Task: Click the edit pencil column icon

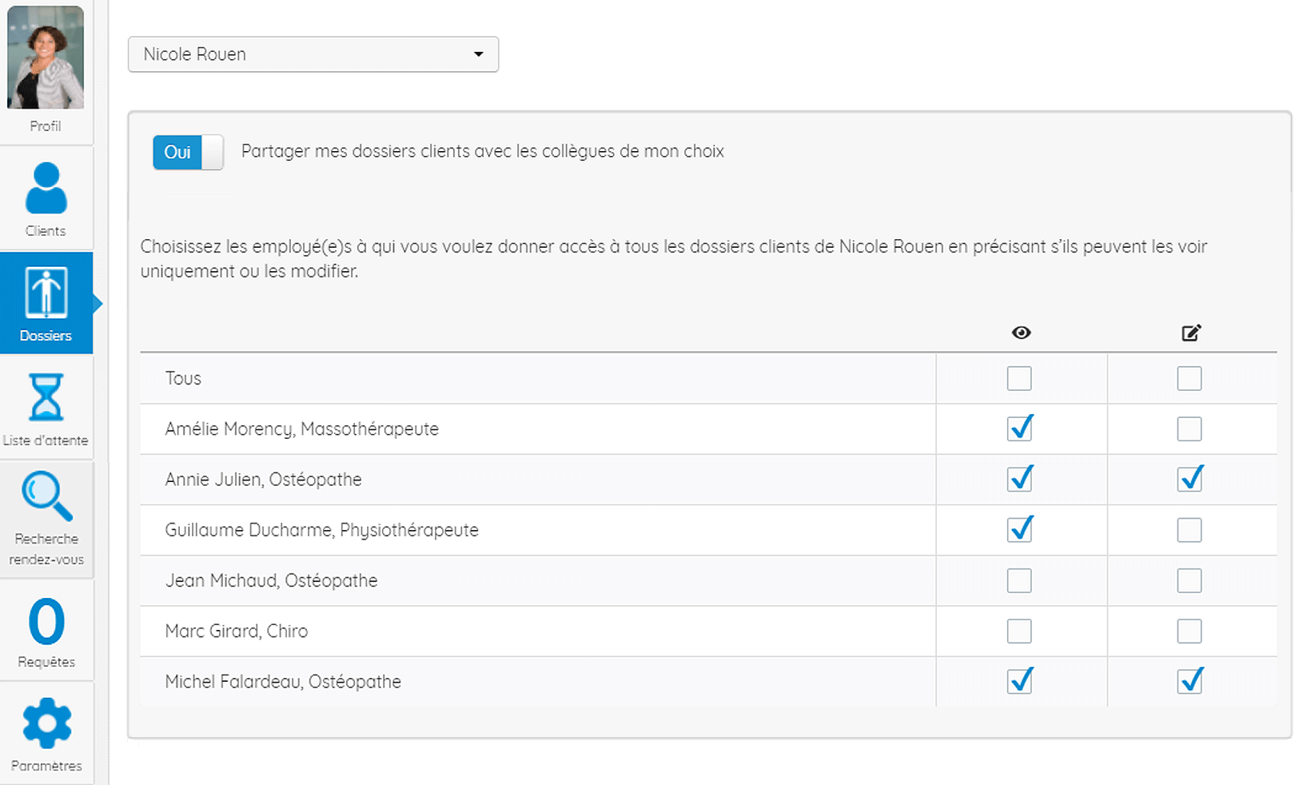Action: [1191, 333]
